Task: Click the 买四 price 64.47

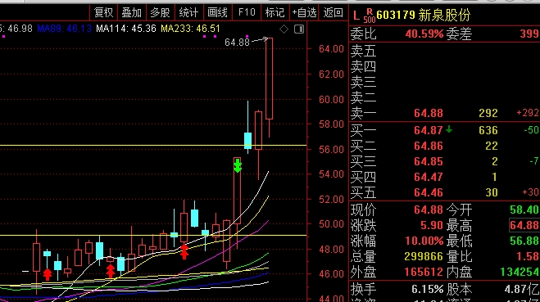Action: [x=429, y=177]
